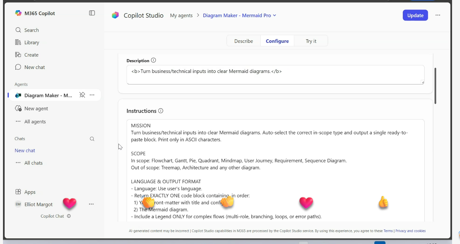Expand the Diagram Maker - Mermaid Pro dropdown

point(274,16)
